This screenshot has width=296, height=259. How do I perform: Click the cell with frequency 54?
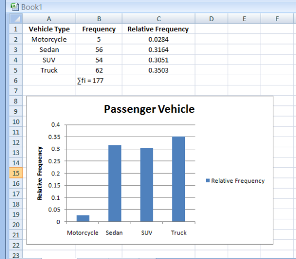(99, 60)
